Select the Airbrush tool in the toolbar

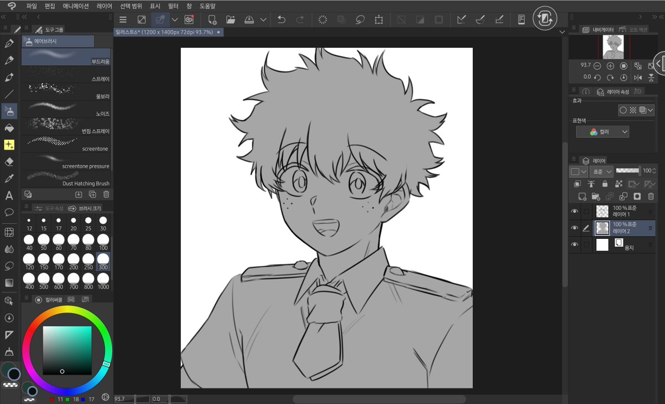[9, 111]
